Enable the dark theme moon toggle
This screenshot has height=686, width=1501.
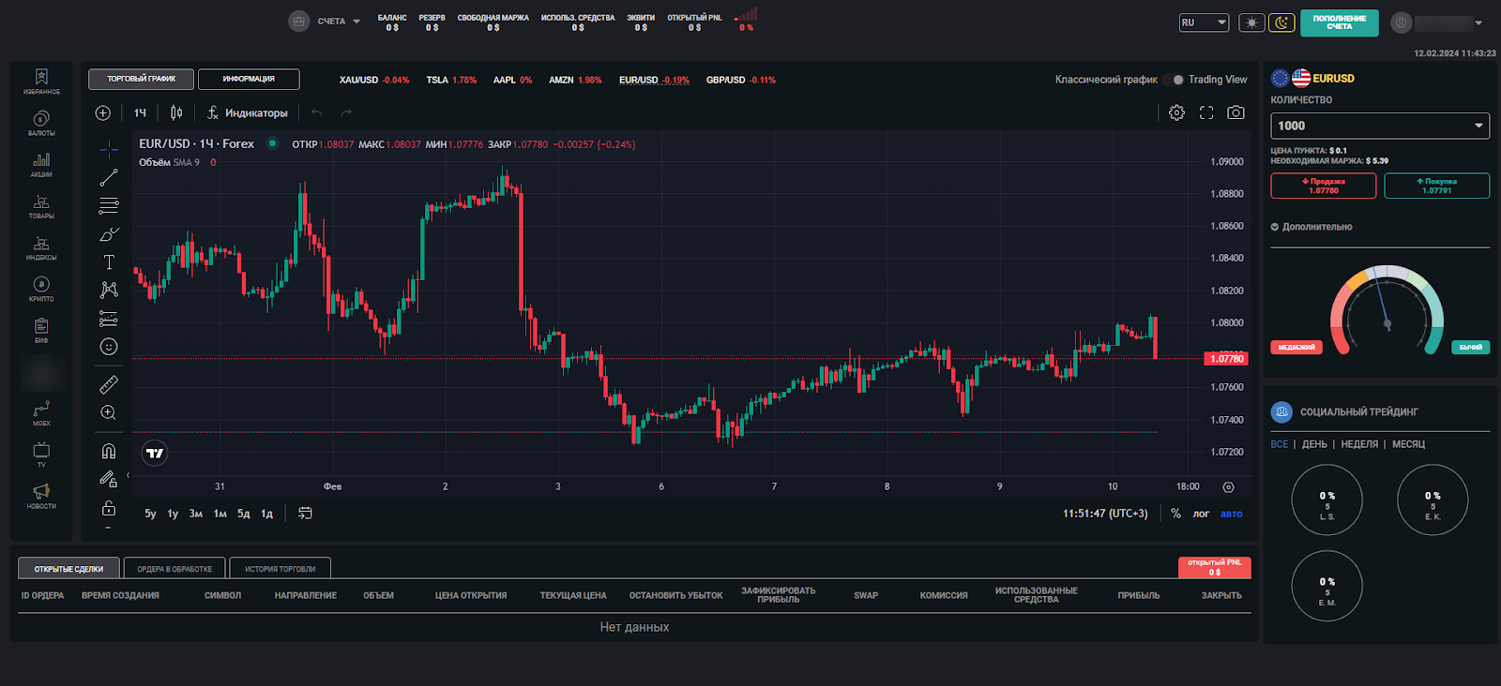coord(1281,22)
